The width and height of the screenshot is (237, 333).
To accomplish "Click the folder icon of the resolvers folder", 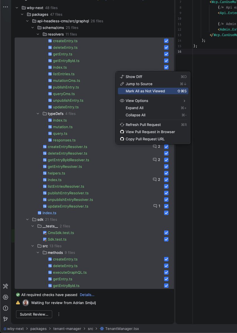I will point(45,34).
